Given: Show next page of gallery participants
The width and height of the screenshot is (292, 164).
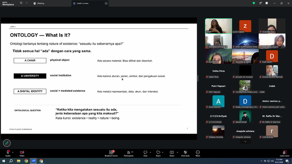Looking at the screenshot, I should (x=245, y=142).
